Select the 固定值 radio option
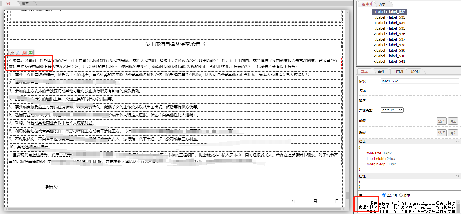Viewport: 461px width, 214px height. tap(384, 195)
